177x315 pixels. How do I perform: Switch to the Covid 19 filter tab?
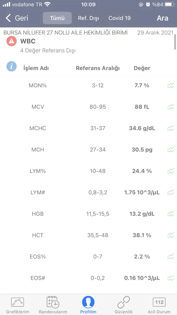point(120,18)
